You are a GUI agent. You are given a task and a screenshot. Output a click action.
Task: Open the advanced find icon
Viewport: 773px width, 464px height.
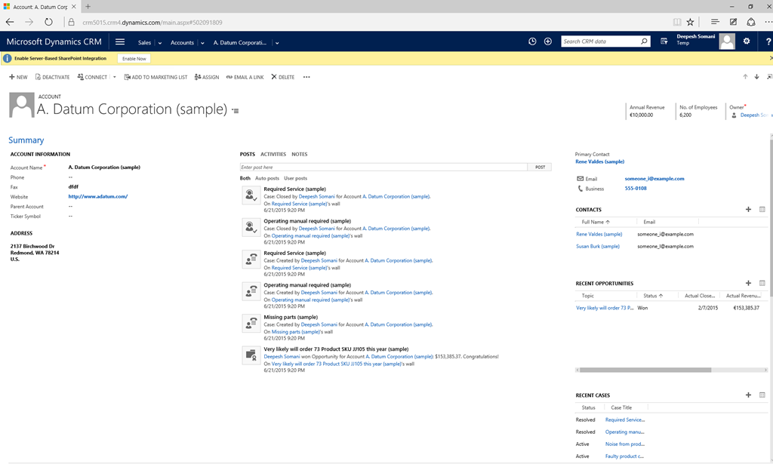pyautogui.click(x=664, y=41)
